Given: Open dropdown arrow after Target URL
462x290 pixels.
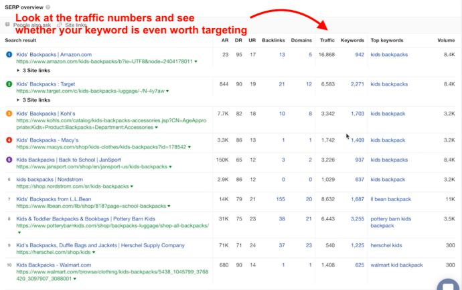Looking at the screenshot, I should [167, 91].
